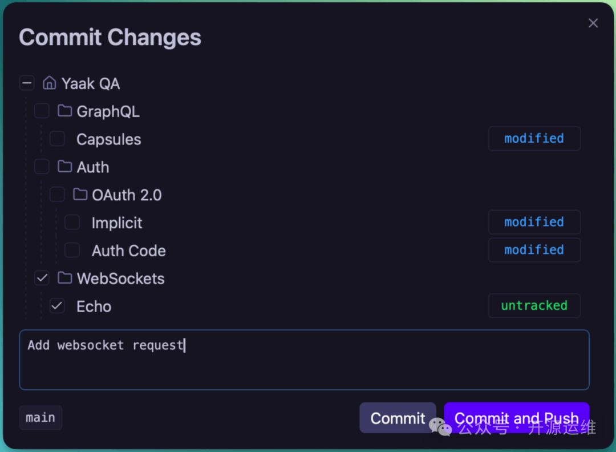Click the Commit and Push button
Screen dimensions: 616x452
(x=516, y=418)
